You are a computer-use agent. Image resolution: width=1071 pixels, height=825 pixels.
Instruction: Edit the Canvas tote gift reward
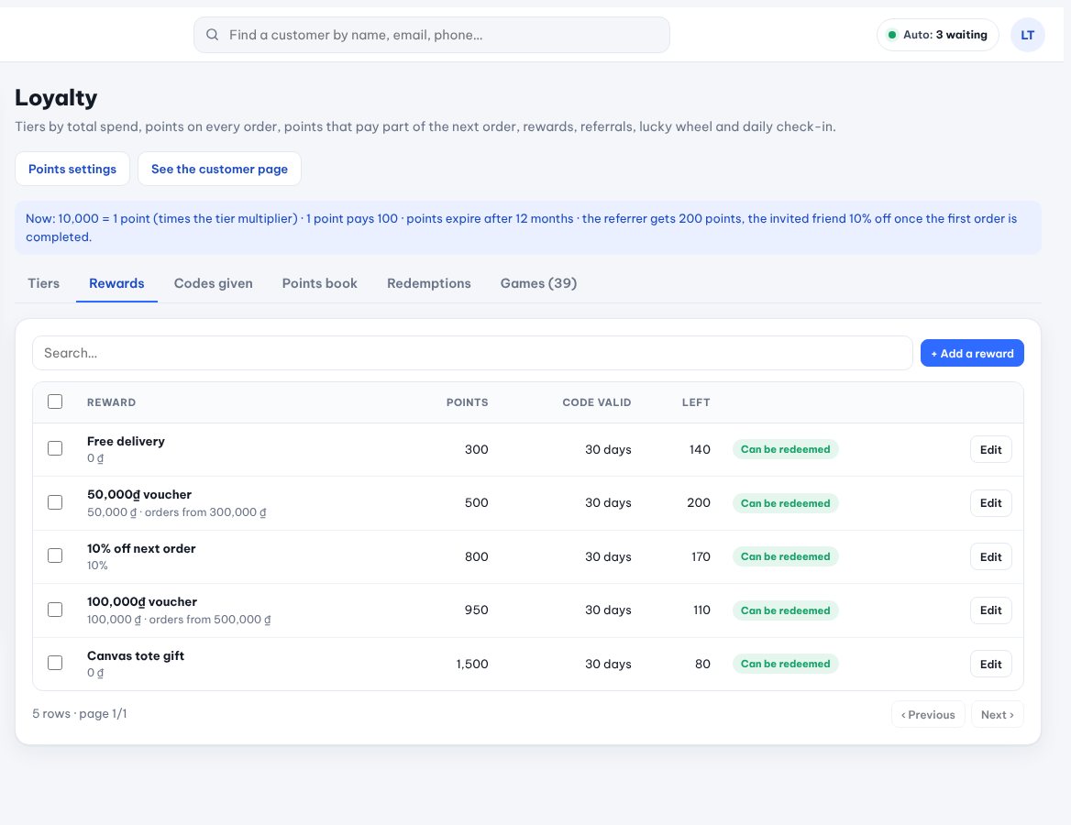point(990,664)
